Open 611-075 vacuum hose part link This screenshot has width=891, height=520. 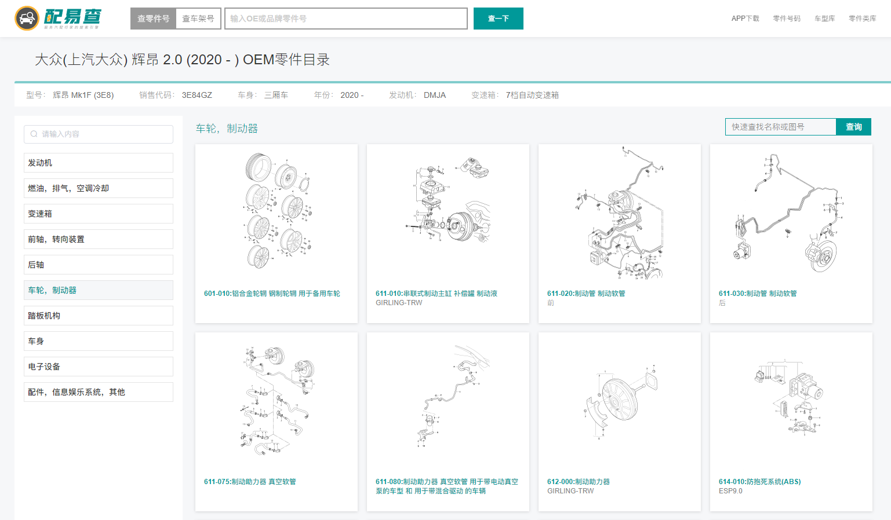[x=250, y=482]
